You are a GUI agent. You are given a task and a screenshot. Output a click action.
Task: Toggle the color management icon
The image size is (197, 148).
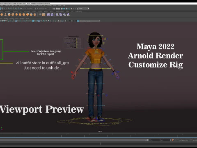click(x=78, y=21)
